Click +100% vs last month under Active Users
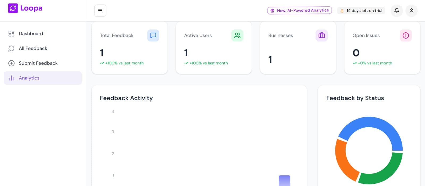This screenshot has height=186, width=425. [209, 63]
